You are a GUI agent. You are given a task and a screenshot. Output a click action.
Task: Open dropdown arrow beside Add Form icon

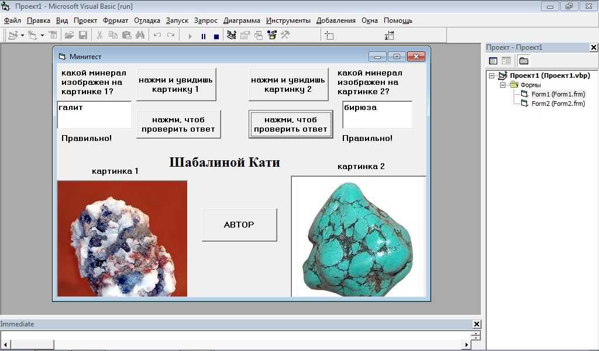point(42,36)
